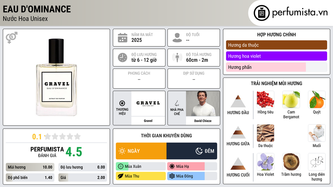Click the summer sun icon Mùa Hạ

coord(172,167)
